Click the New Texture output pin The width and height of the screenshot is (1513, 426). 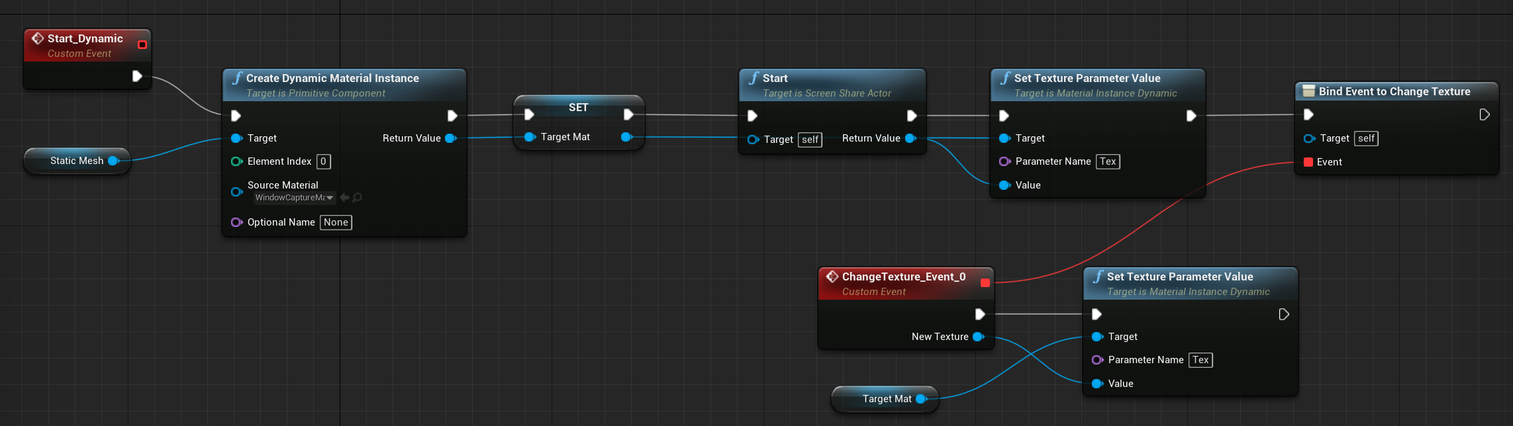pos(978,337)
